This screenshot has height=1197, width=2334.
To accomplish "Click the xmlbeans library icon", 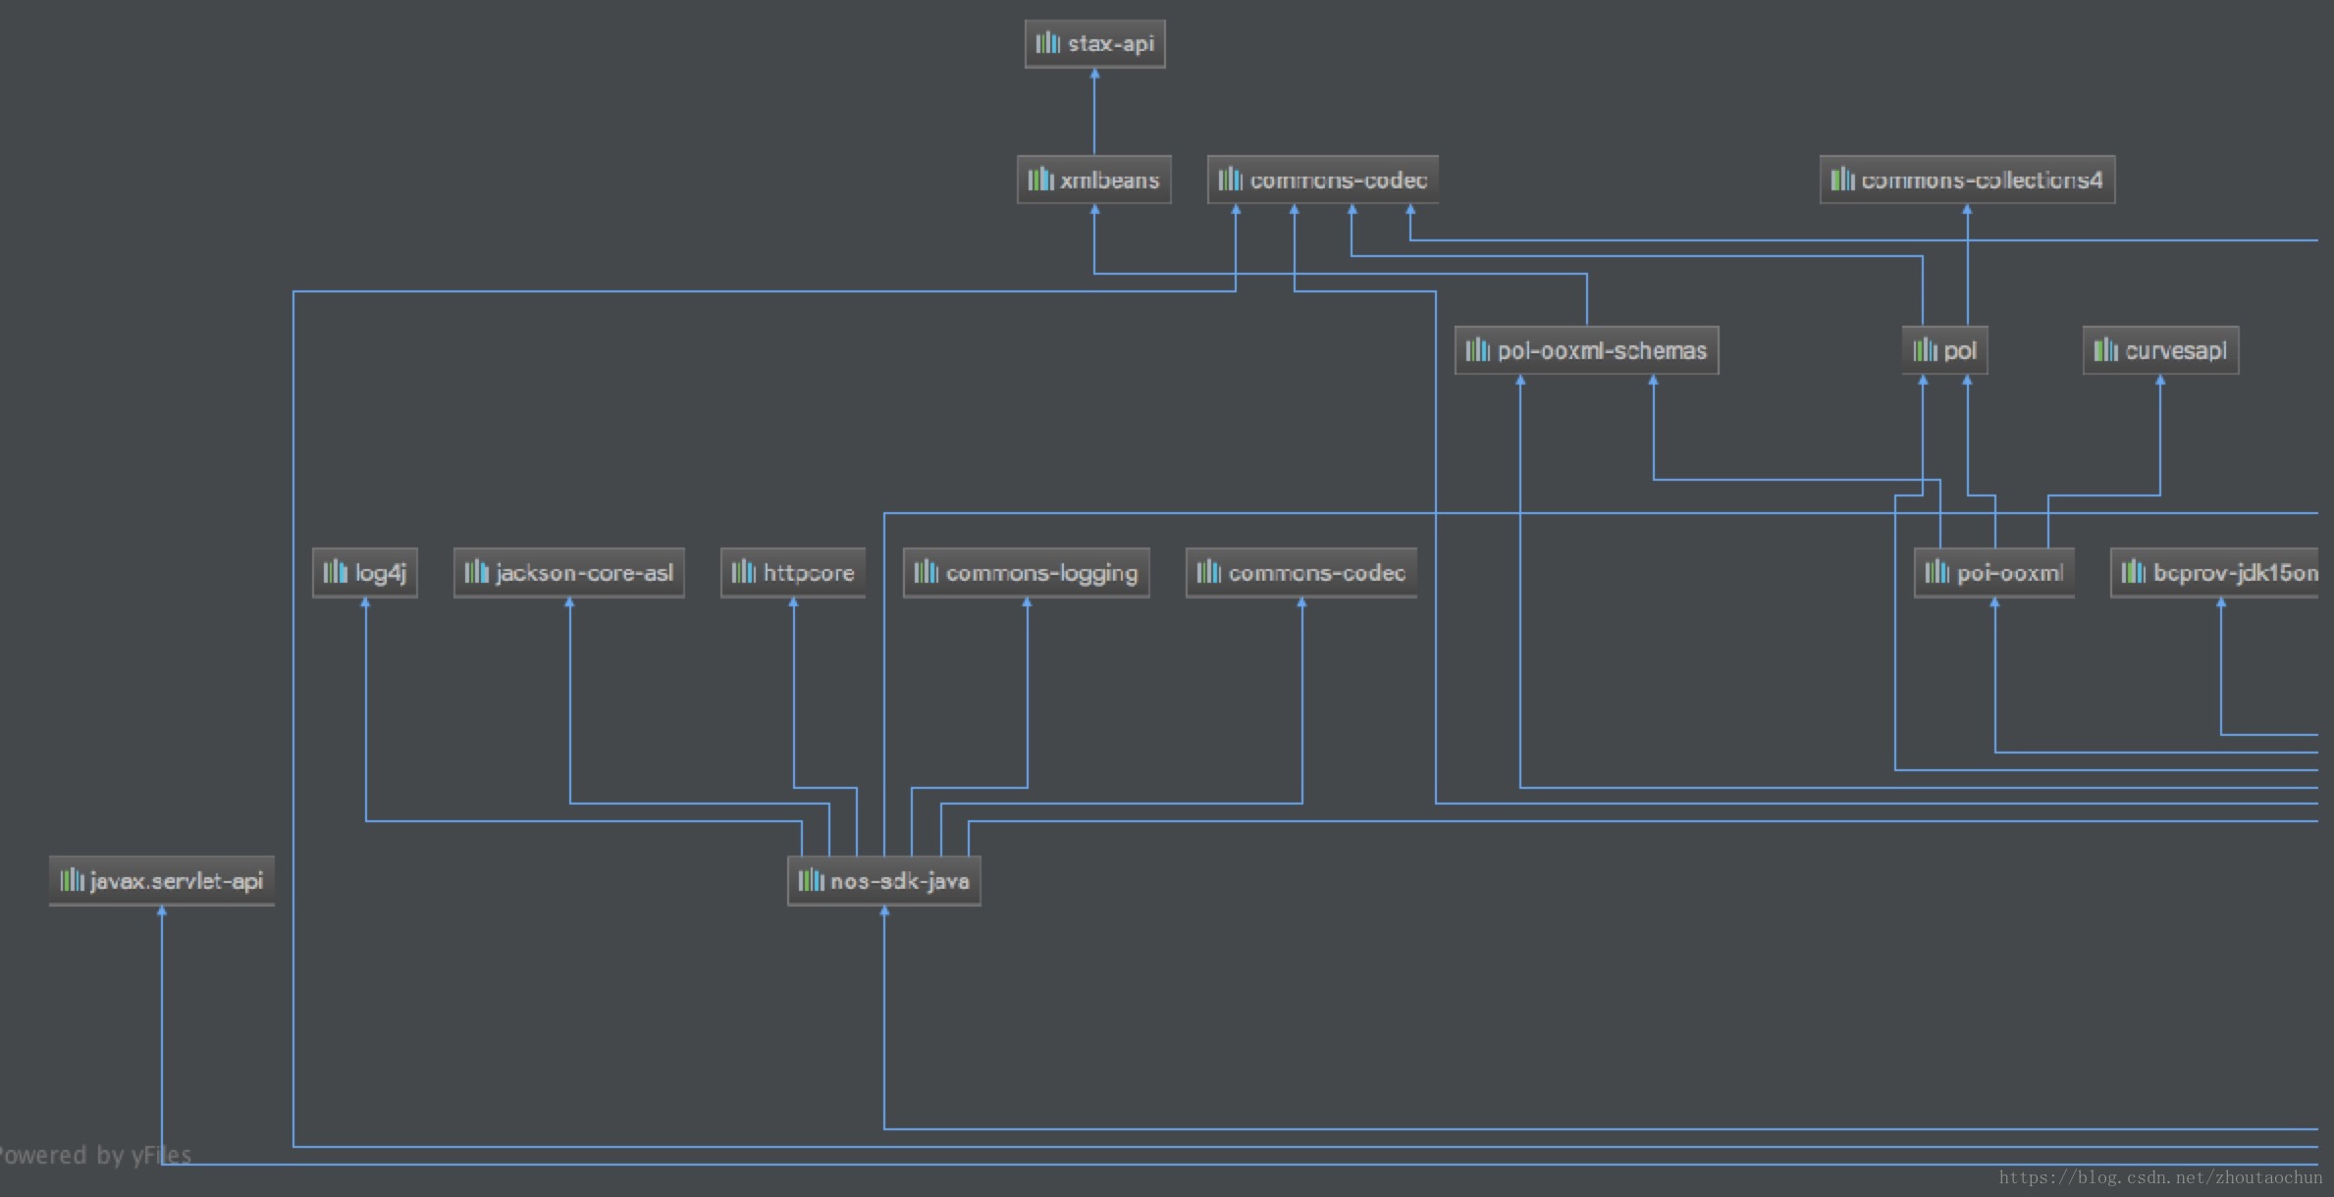I will [x=1040, y=180].
